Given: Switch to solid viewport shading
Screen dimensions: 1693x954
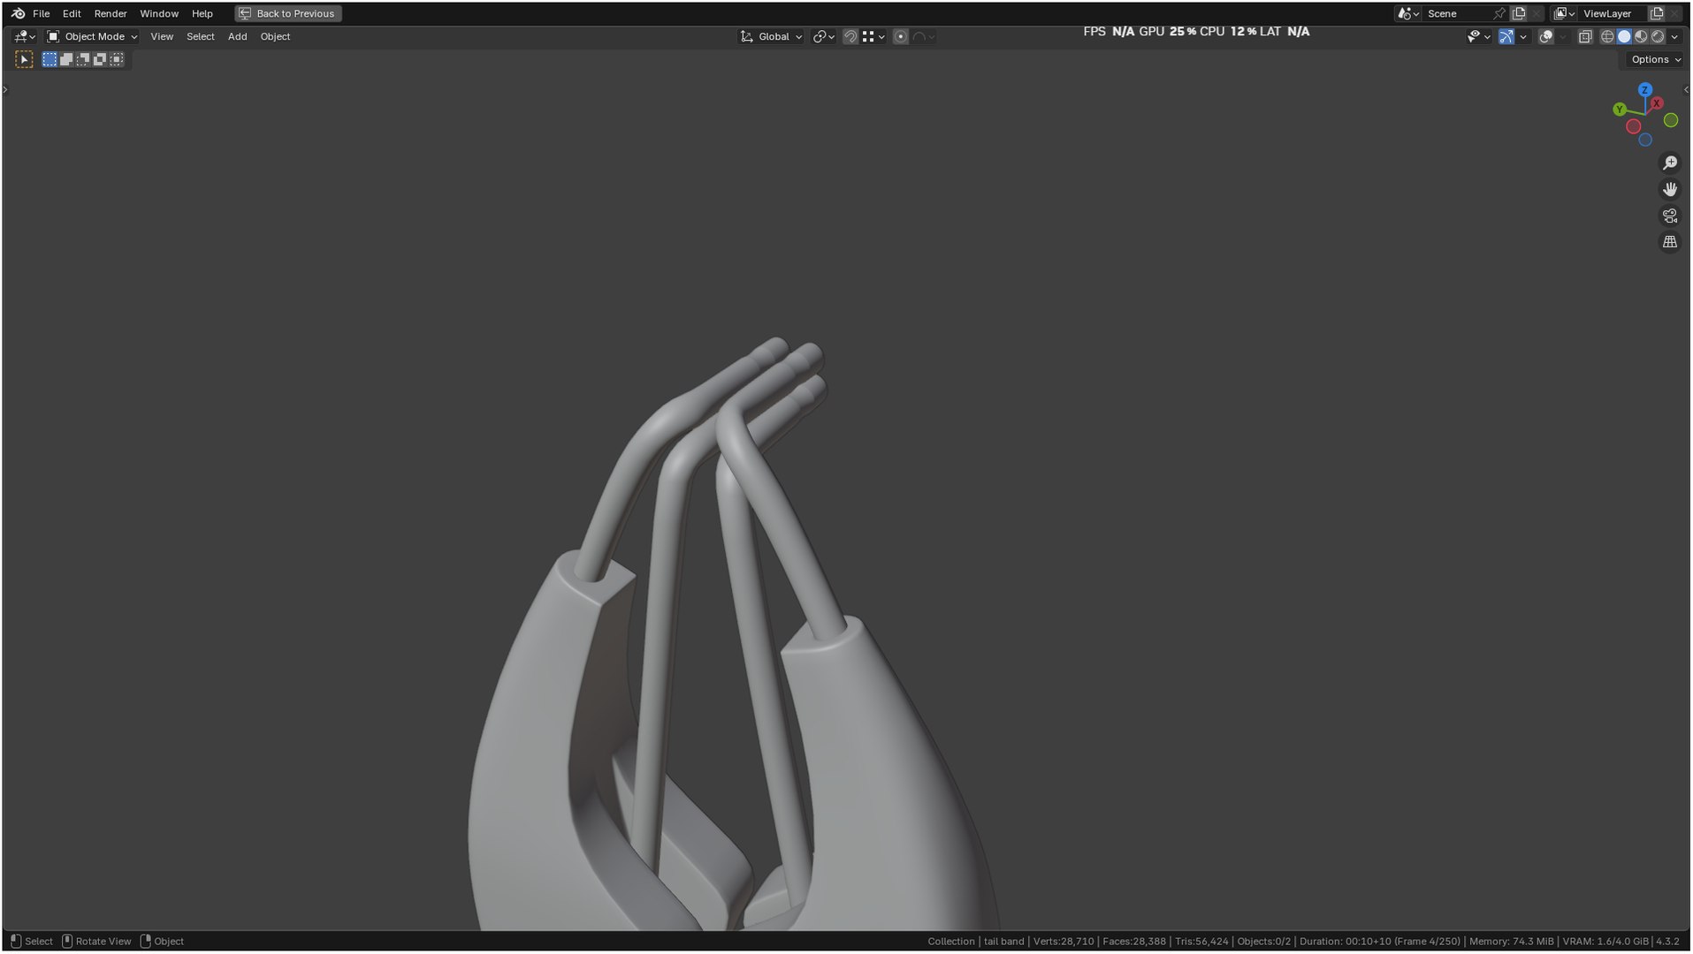Looking at the screenshot, I should coord(1624,36).
